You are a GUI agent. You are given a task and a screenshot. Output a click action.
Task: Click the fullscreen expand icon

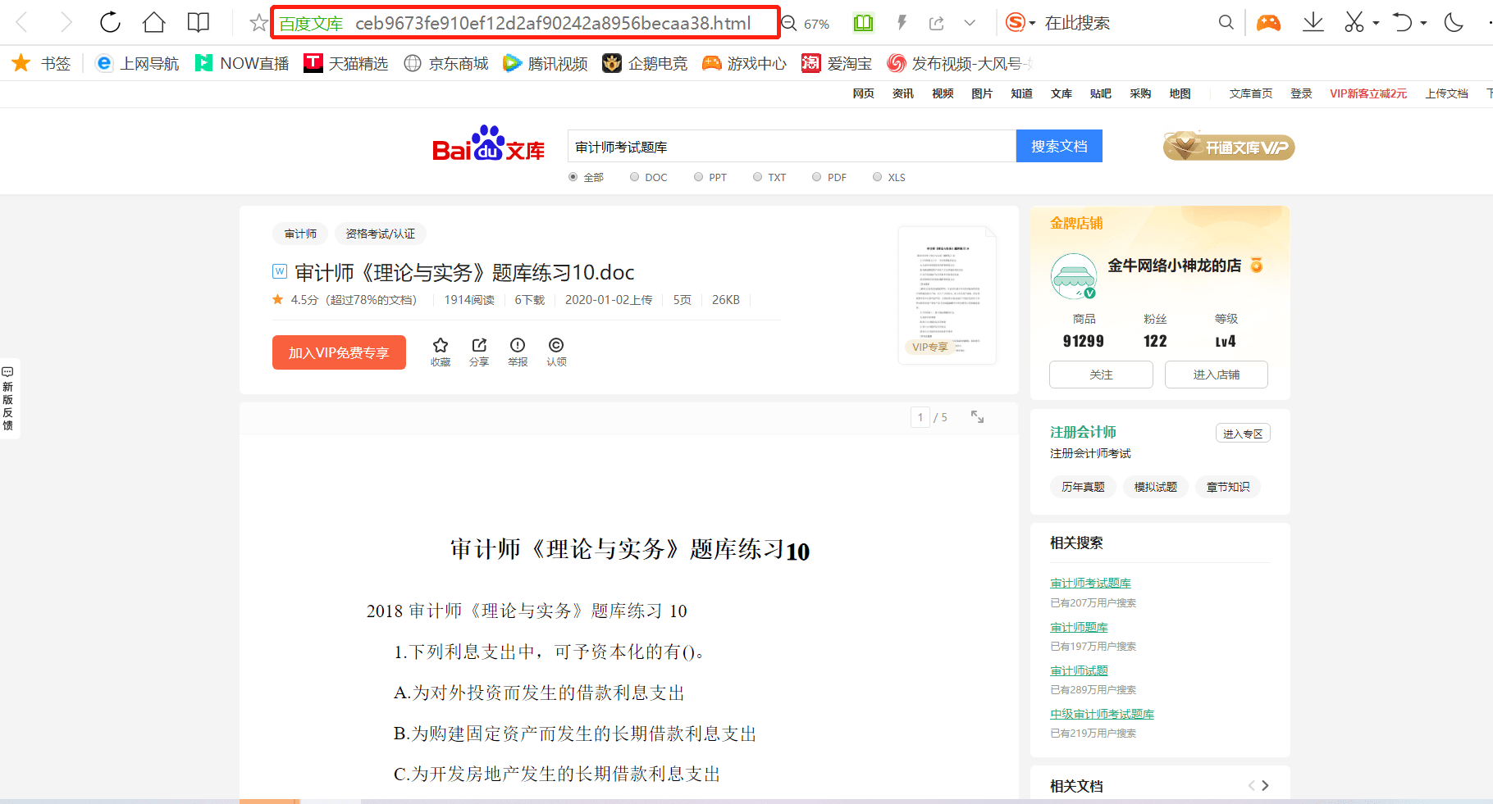977,416
